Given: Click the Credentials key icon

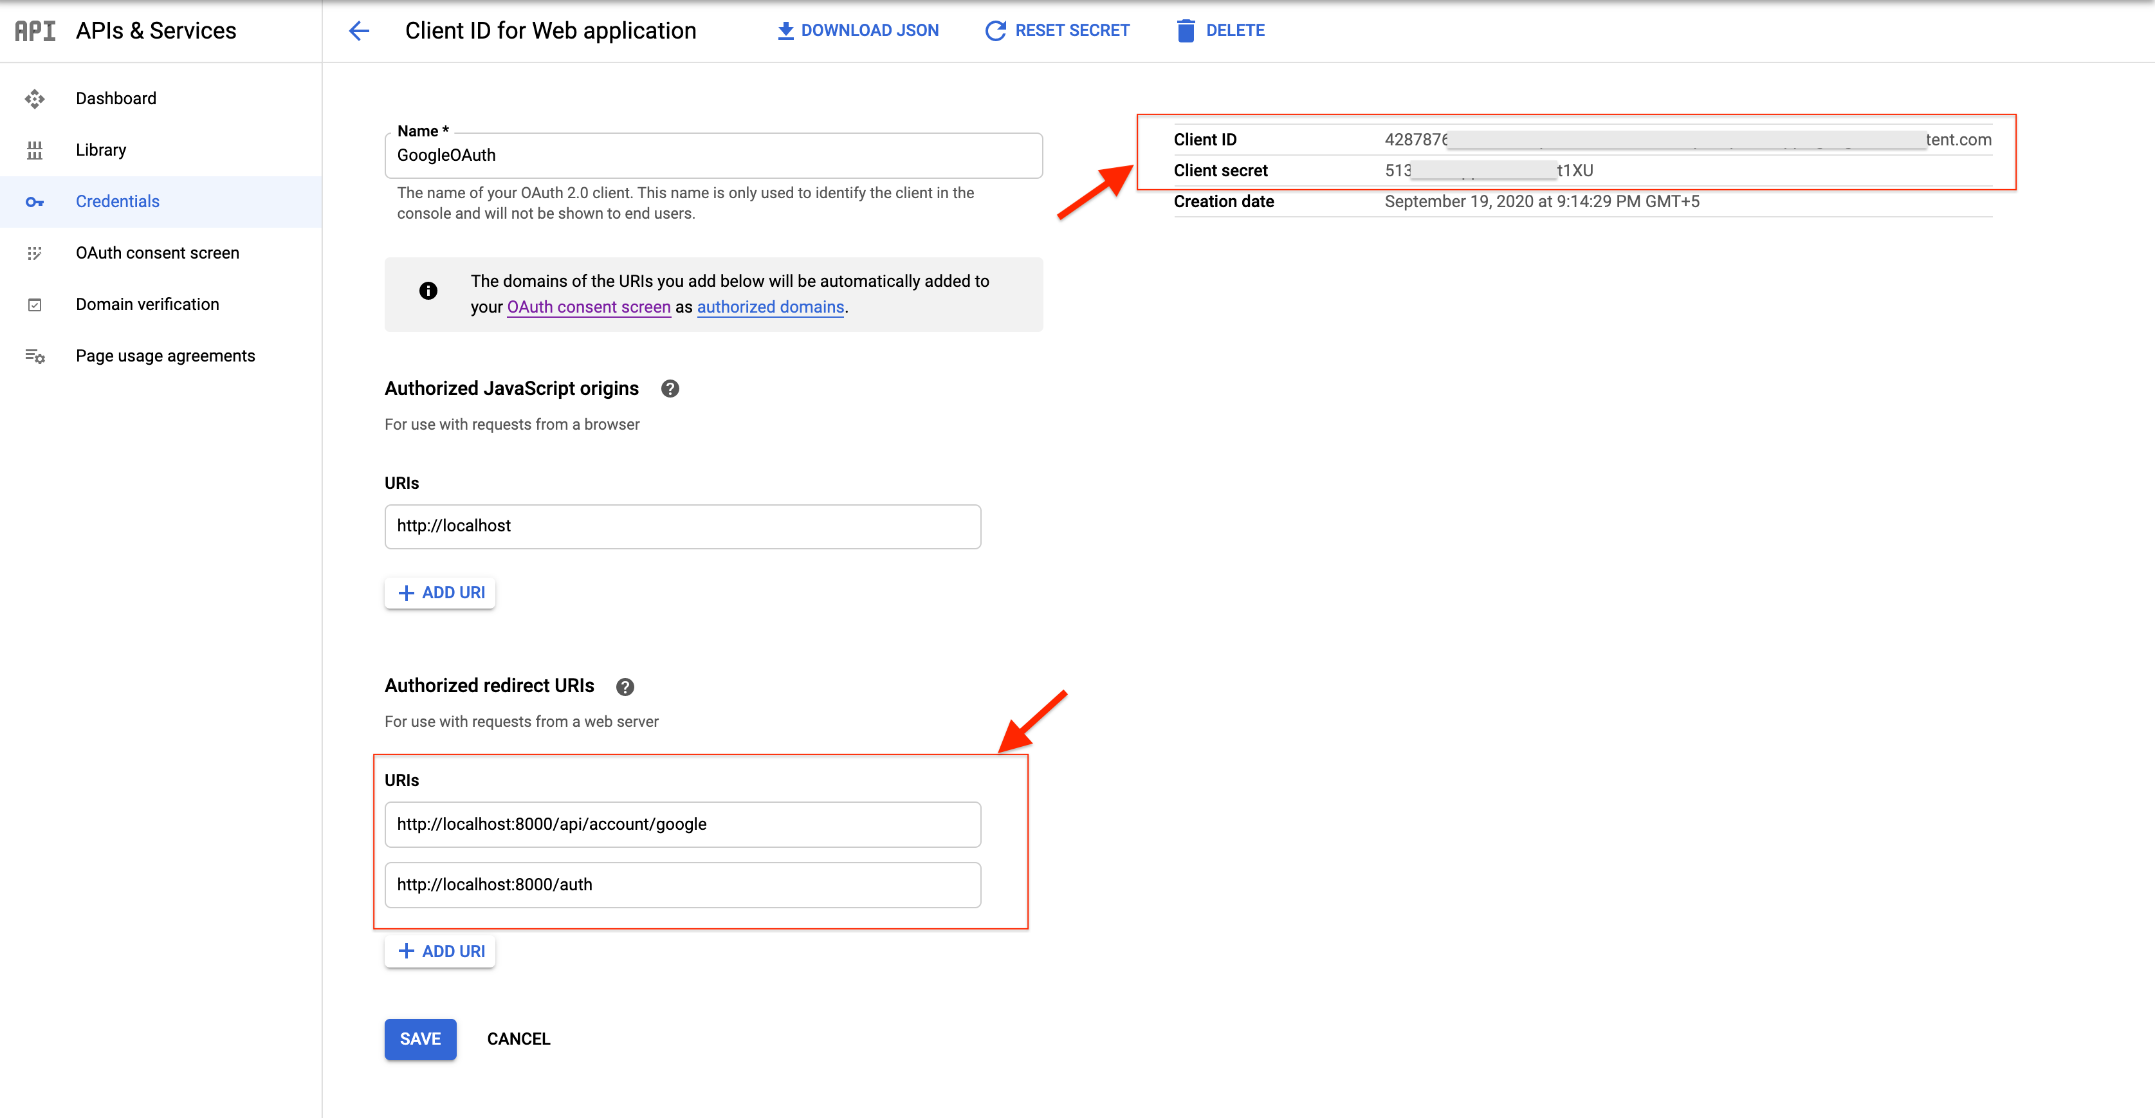Looking at the screenshot, I should click(34, 202).
